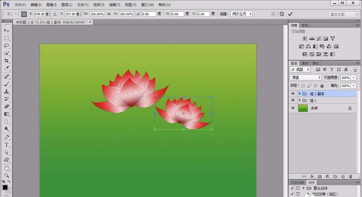Toggle visibility of the 背景 layer

[293, 108]
